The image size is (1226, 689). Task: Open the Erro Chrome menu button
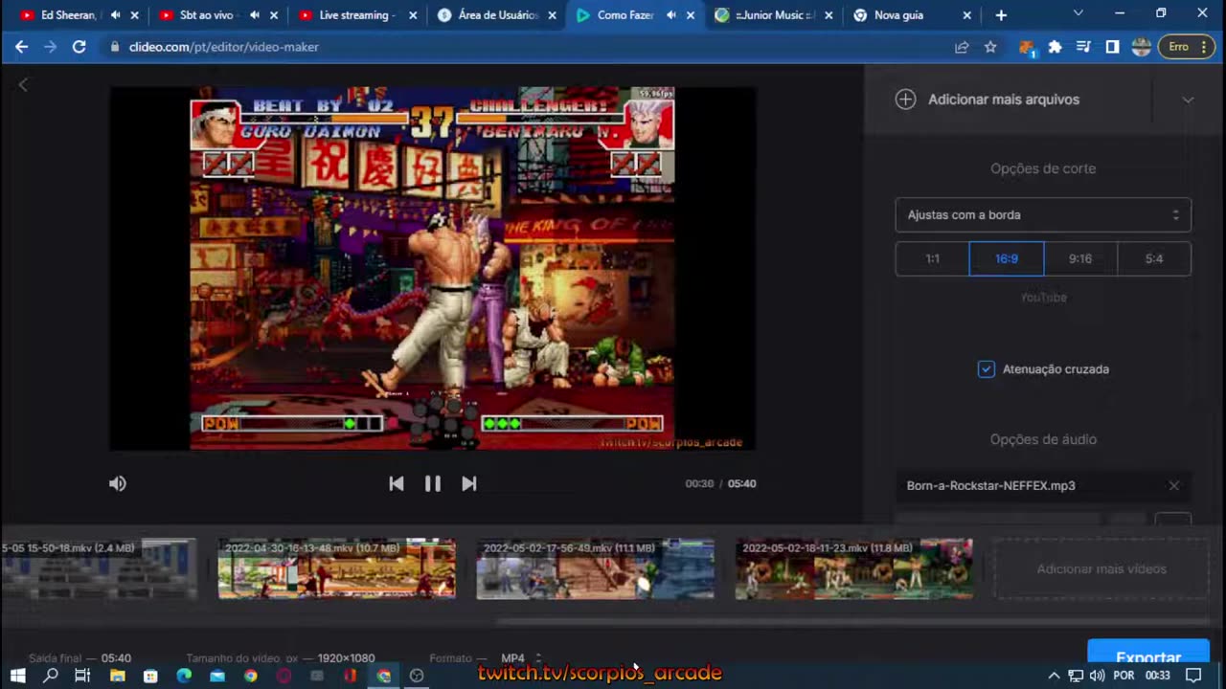pos(1188,47)
